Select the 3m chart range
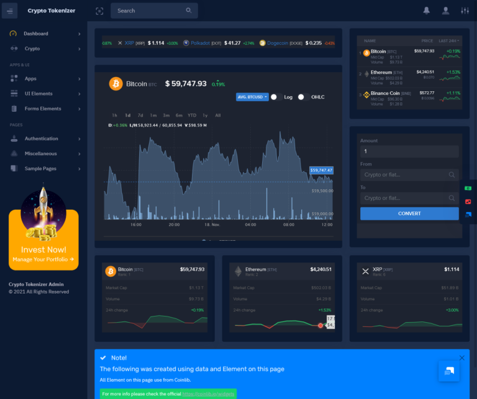This screenshot has height=399, width=477. click(166, 115)
